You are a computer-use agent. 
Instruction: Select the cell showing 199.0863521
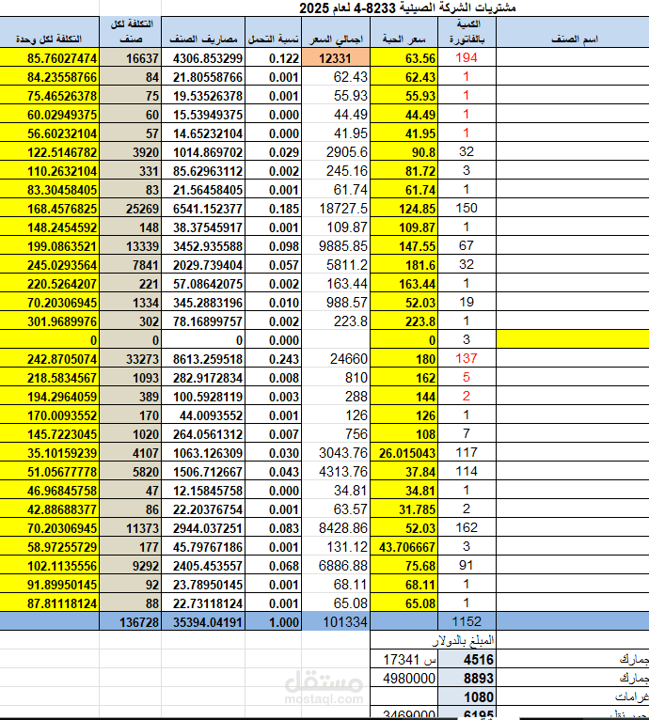[x=49, y=246]
